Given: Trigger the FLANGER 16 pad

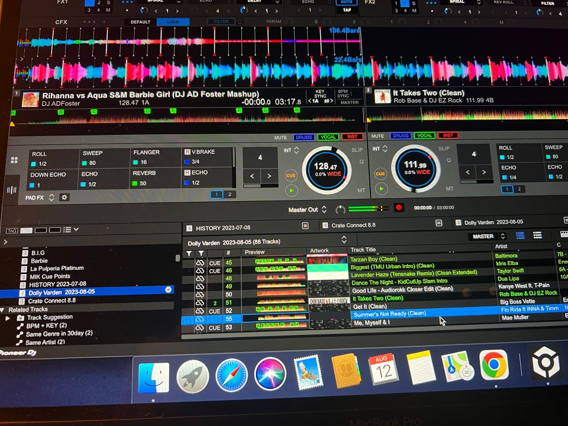Looking at the screenshot, I should point(156,157).
